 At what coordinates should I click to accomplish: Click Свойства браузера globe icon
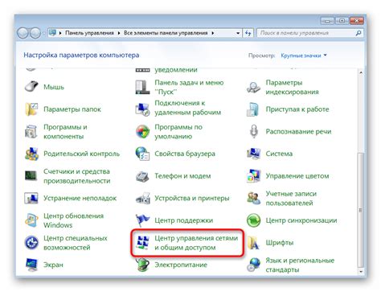click(x=142, y=154)
